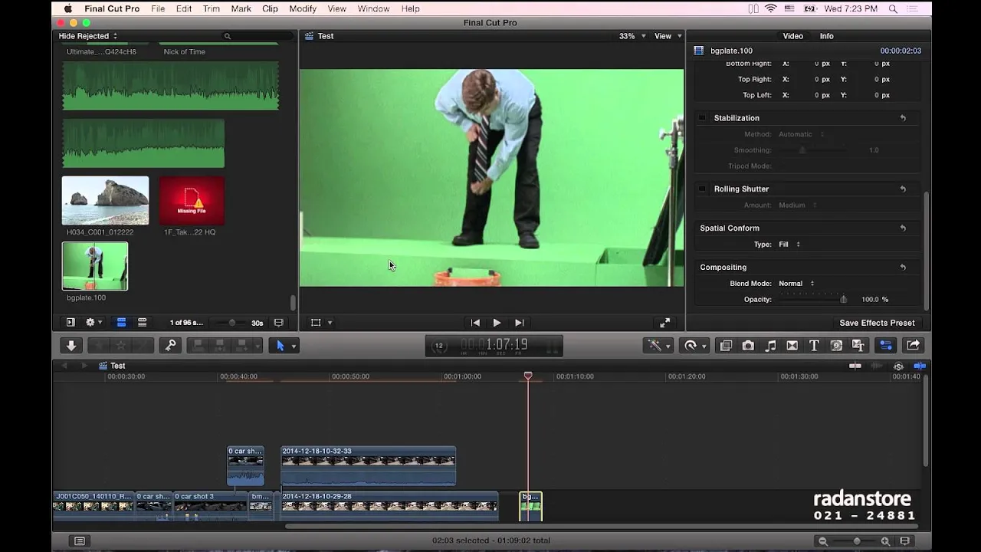Open the generators browser
The height and width of the screenshot is (552, 981).
[x=836, y=346]
